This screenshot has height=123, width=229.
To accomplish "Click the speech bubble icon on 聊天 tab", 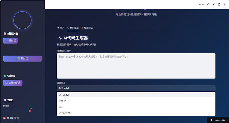I will 58,28.
